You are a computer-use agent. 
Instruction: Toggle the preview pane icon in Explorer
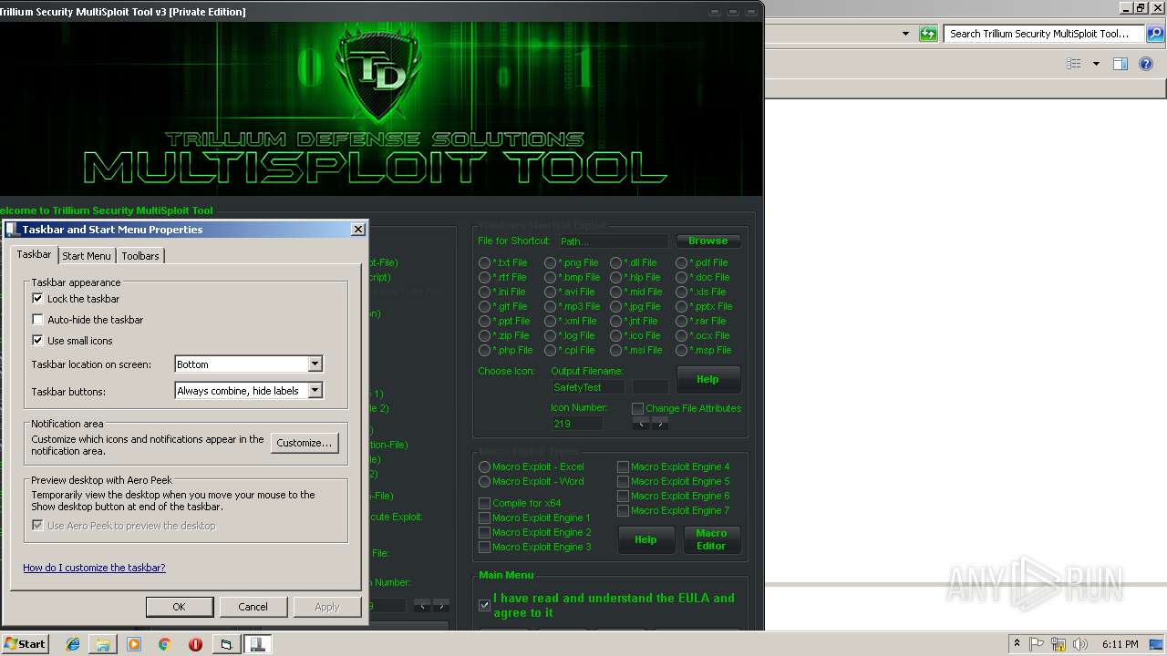coord(1121,64)
